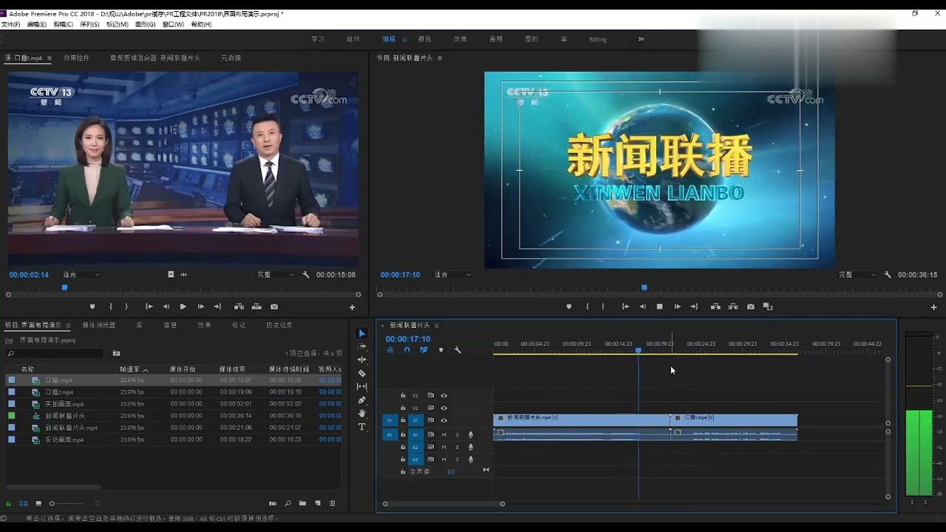
Task: Switch Project panel to list view
Action: pyautogui.click(x=24, y=503)
